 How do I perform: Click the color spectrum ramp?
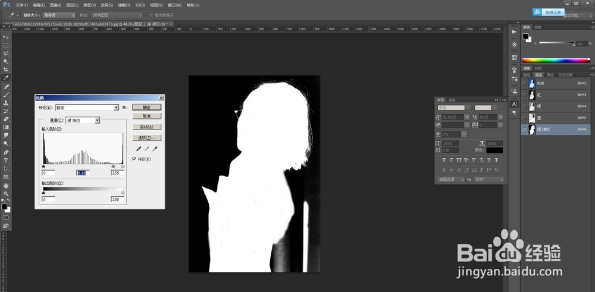(x=556, y=60)
